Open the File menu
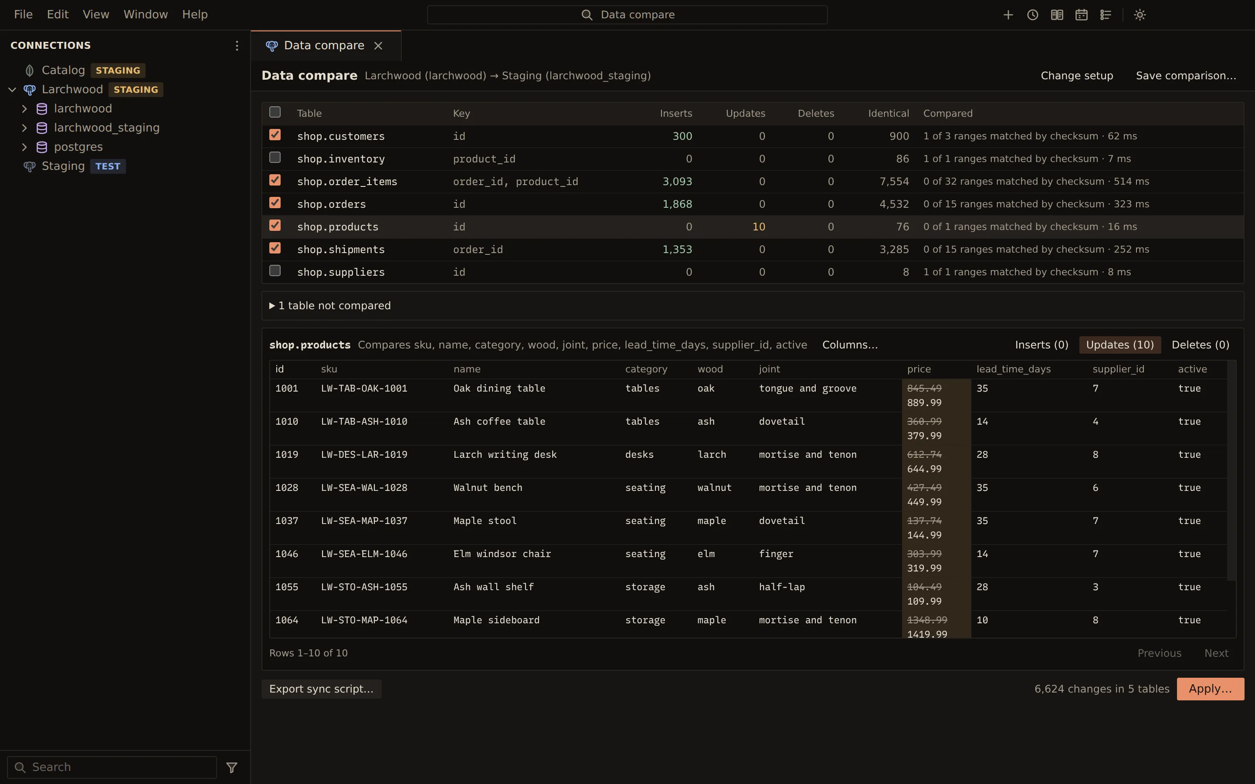 24,14
